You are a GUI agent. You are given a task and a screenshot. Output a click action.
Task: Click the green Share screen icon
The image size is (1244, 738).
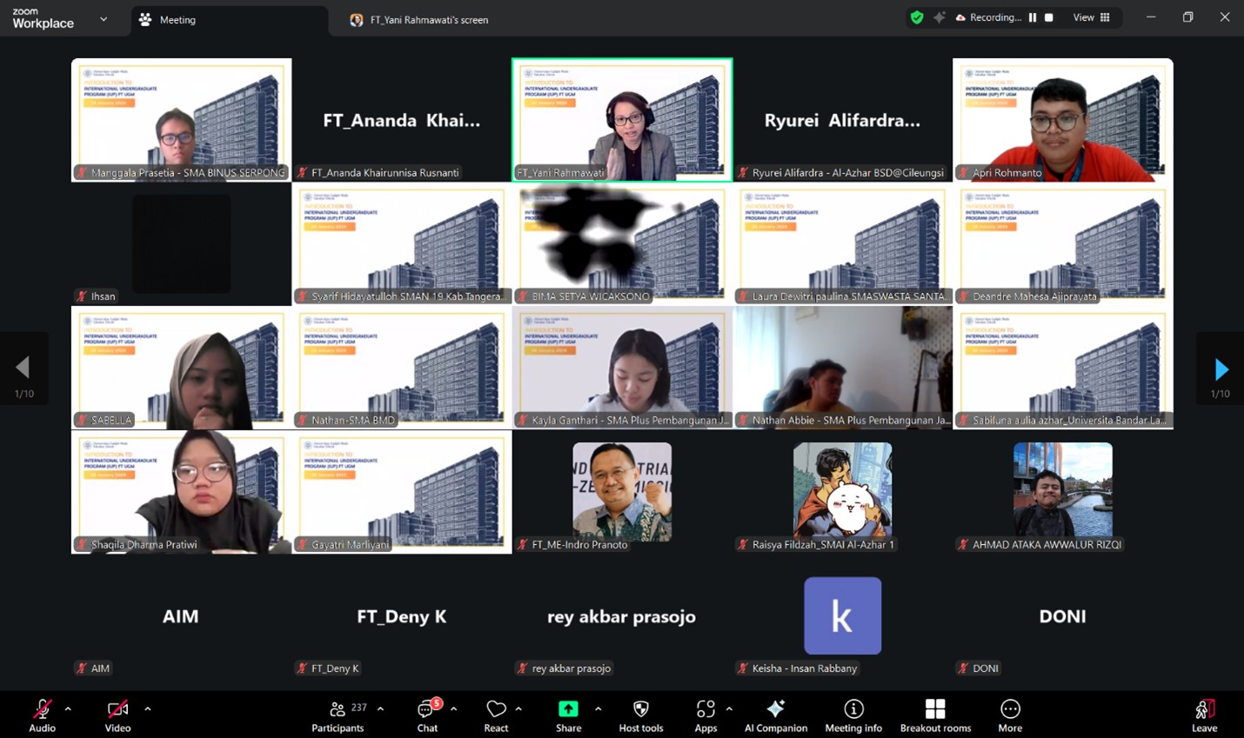pos(568,709)
